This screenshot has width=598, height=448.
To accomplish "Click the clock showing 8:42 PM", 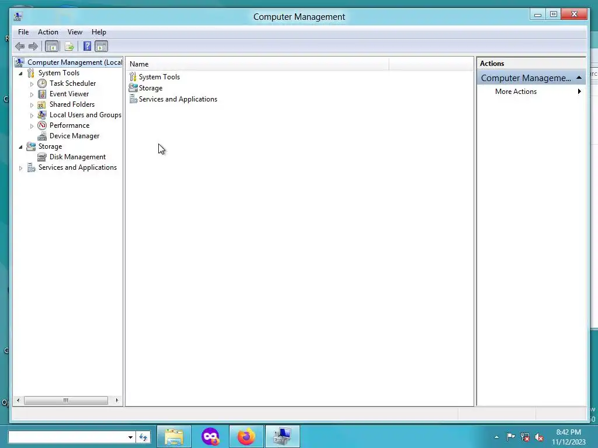I will click(x=568, y=432).
